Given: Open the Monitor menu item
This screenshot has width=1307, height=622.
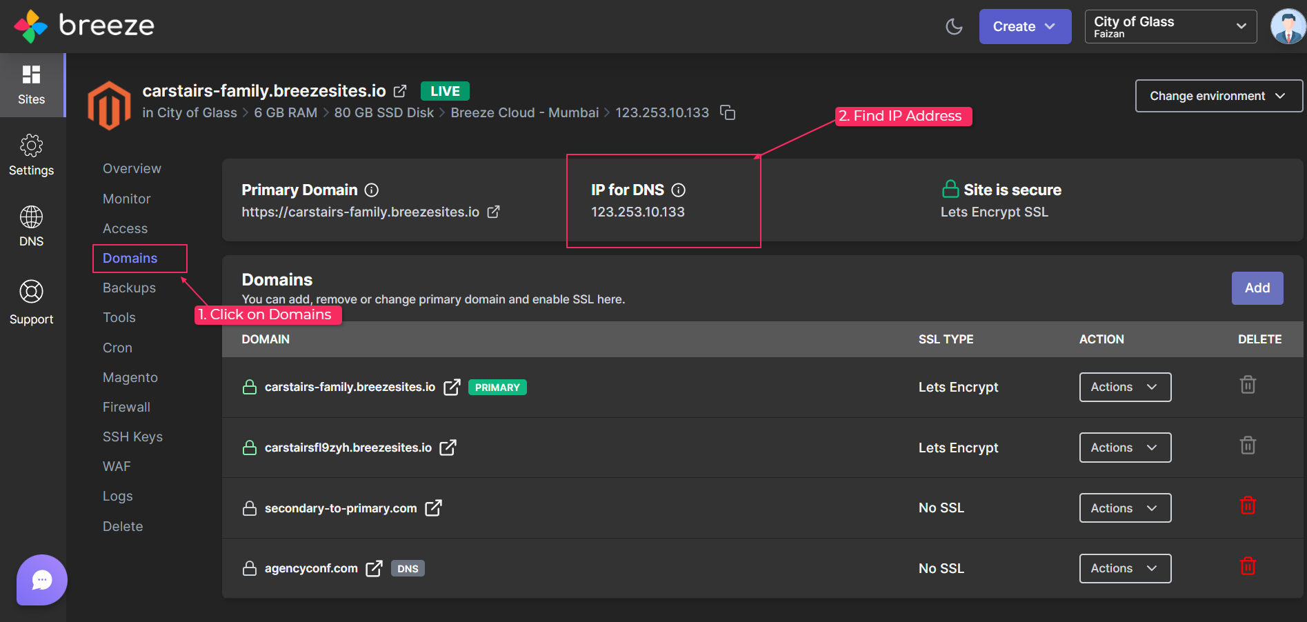Looking at the screenshot, I should pos(126,199).
